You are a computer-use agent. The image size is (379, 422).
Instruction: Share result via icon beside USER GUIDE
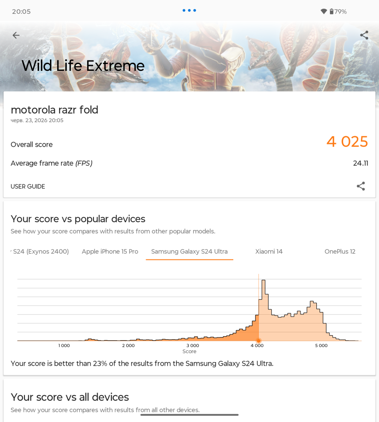(361, 186)
